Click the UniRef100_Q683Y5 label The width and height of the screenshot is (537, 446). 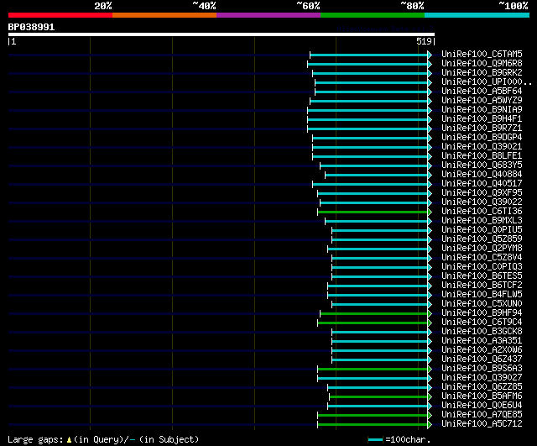click(482, 165)
